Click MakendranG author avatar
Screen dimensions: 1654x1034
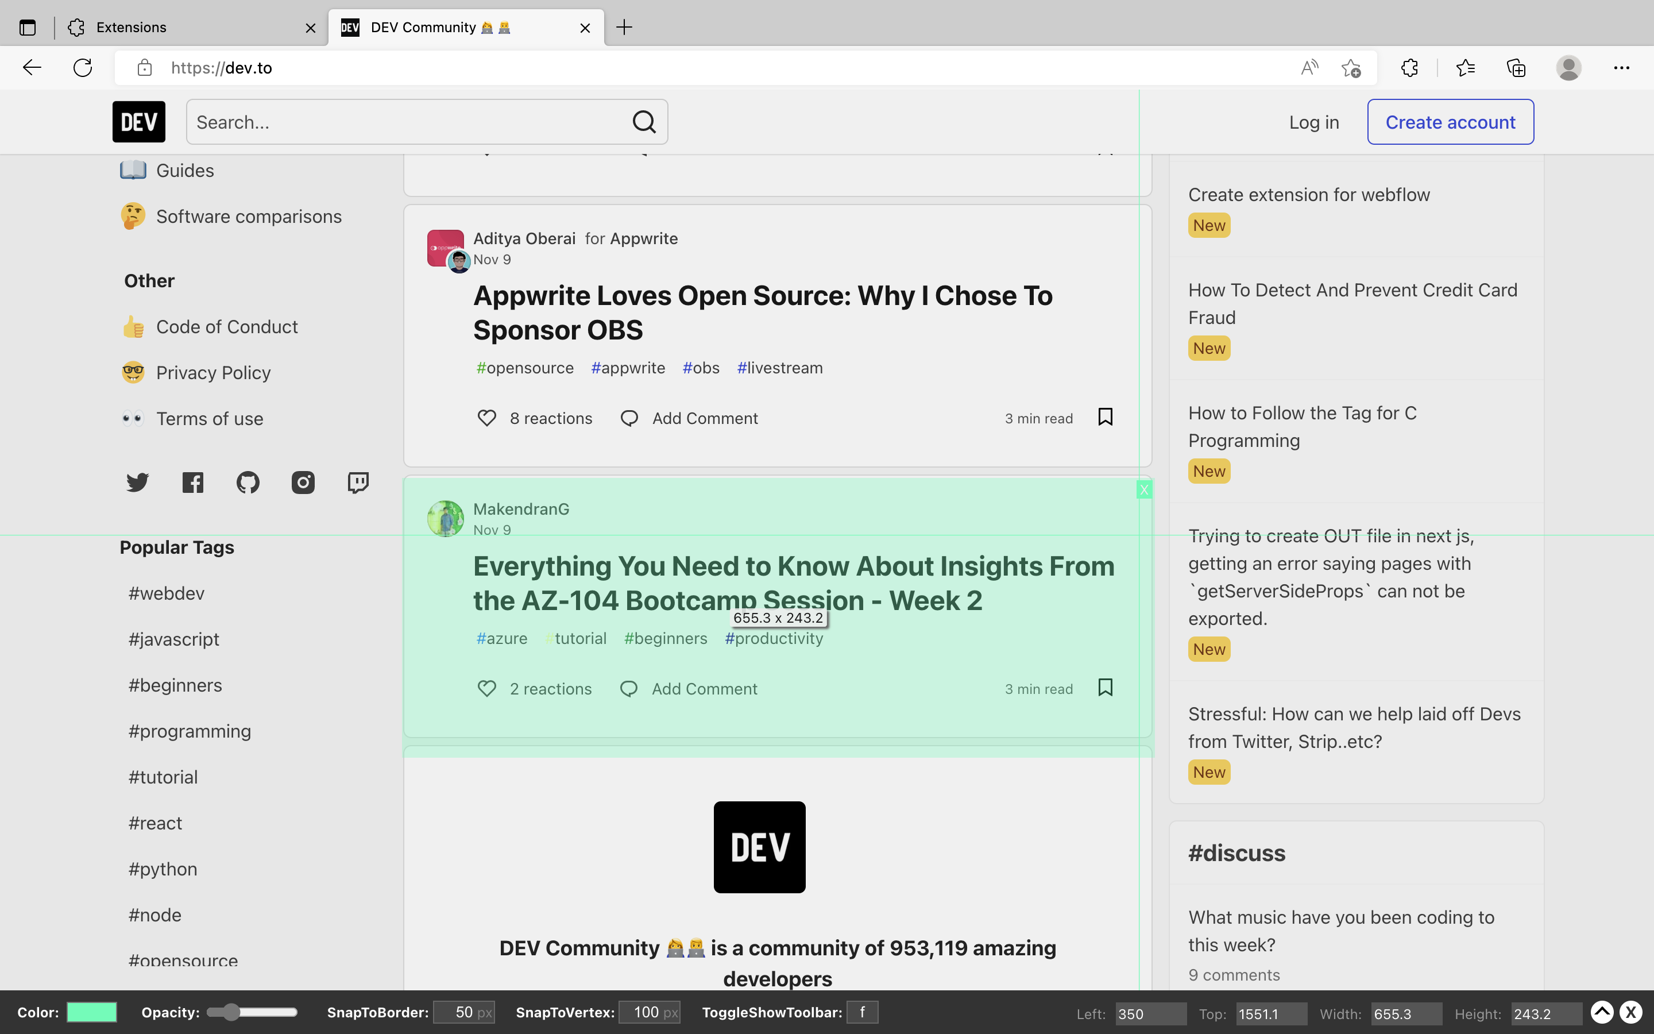(446, 519)
